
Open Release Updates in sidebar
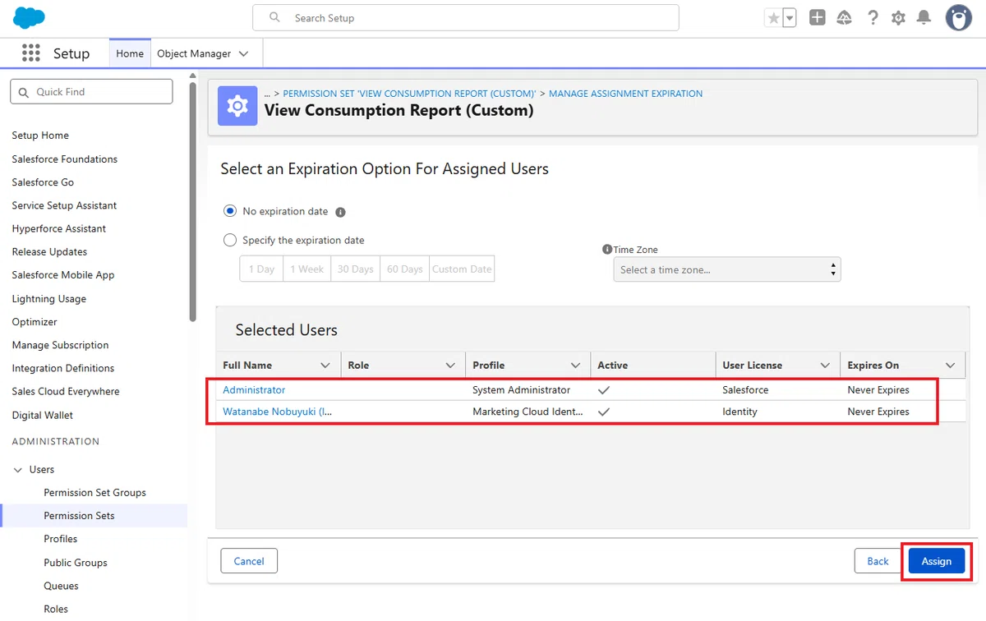[x=49, y=251]
